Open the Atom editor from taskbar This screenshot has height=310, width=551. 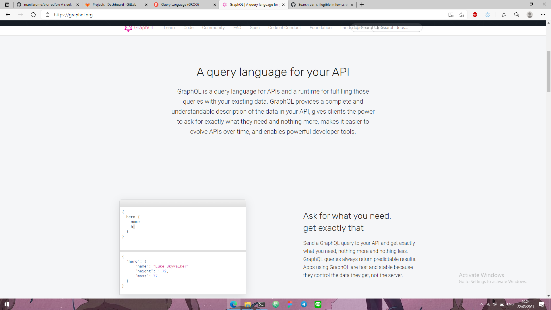(276, 304)
